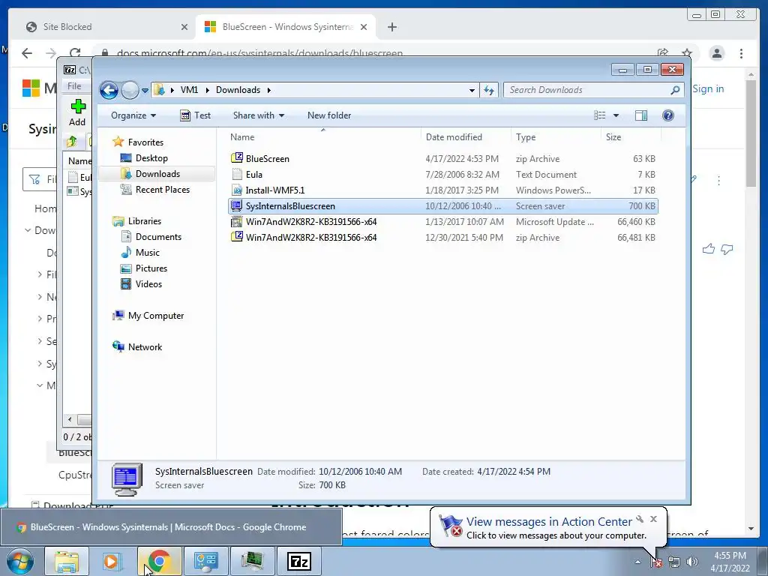Open Chrome's three-dot menu
The image size is (768, 576).
click(x=741, y=53)
